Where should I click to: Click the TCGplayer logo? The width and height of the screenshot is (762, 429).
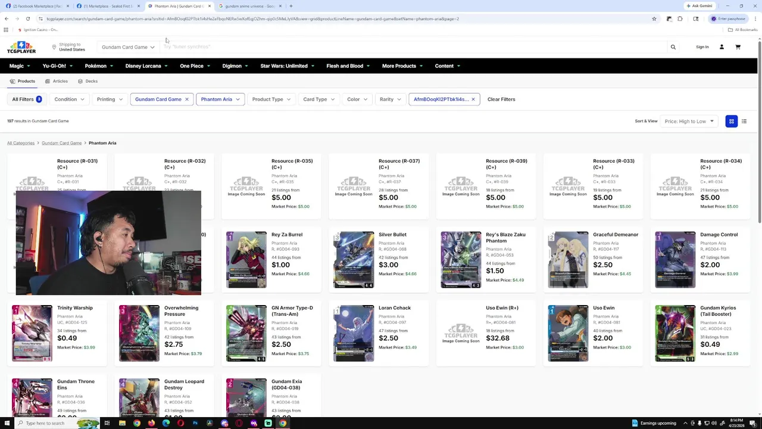coord(21,47)
